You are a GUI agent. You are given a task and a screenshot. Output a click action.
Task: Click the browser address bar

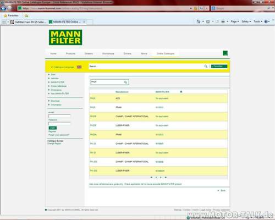point(103,8)
